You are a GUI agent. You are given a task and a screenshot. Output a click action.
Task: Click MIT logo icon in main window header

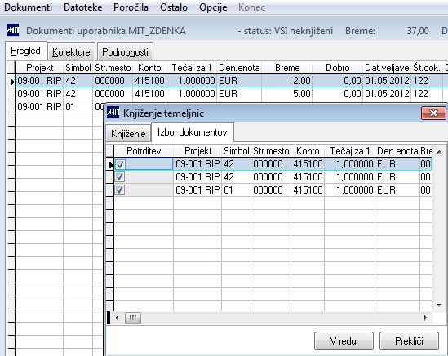(12, 30)
